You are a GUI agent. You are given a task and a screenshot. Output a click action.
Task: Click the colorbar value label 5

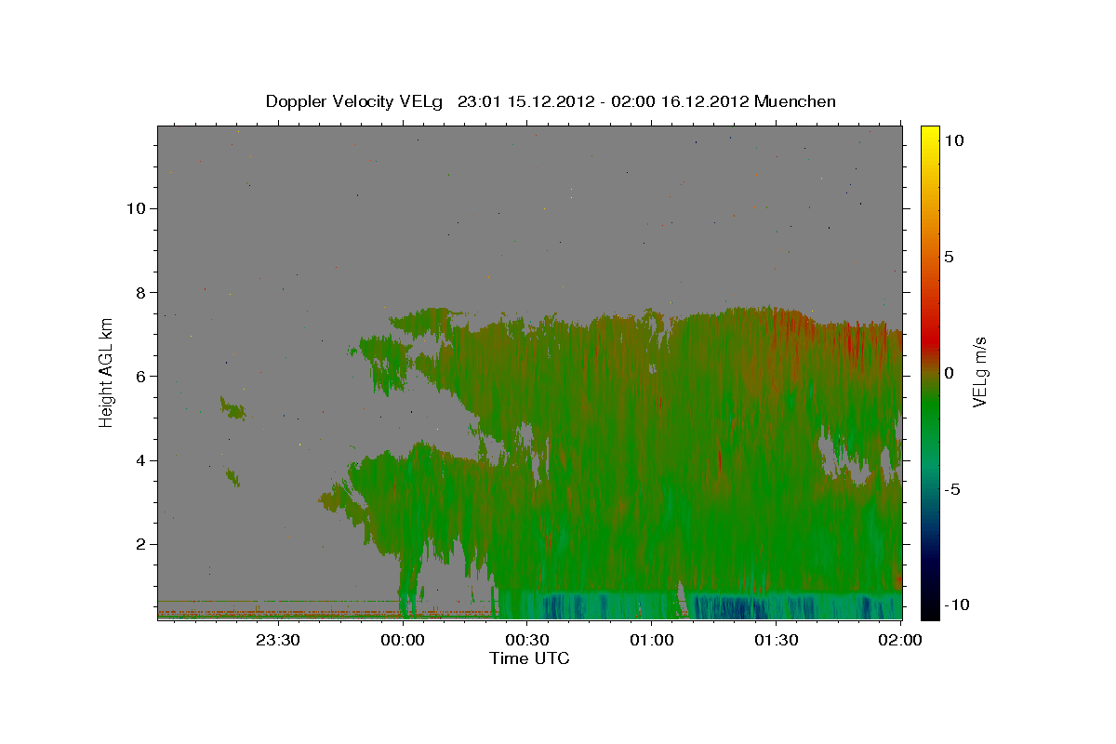point(949,257)
